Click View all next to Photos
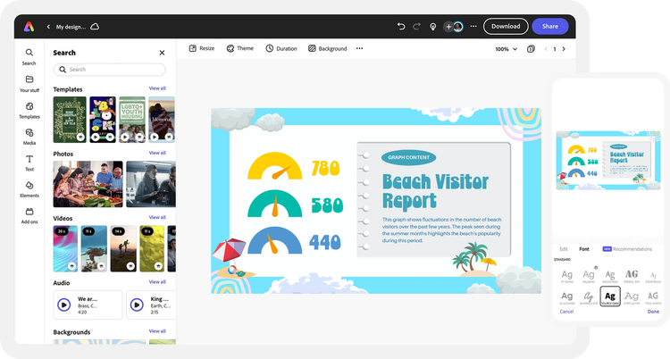 click(157, 153)
